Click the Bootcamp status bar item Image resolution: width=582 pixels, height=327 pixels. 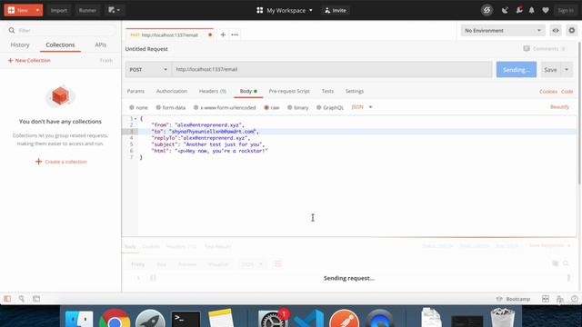[513, 299]
